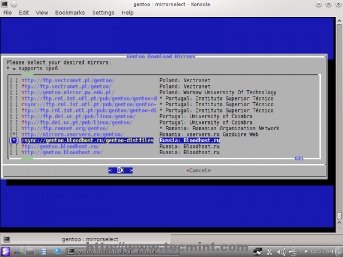Open the activities icon with colored dots
This screenshot has width=343, height=257.
click(x=18, y=252)
